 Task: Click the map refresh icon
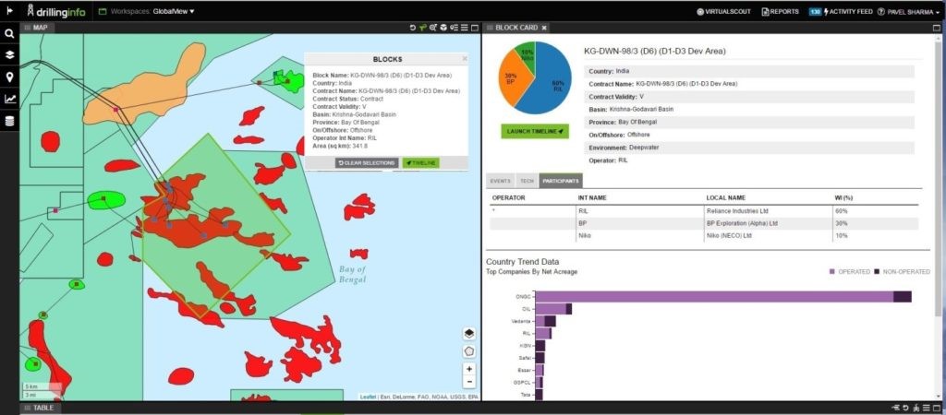(413, 28)
